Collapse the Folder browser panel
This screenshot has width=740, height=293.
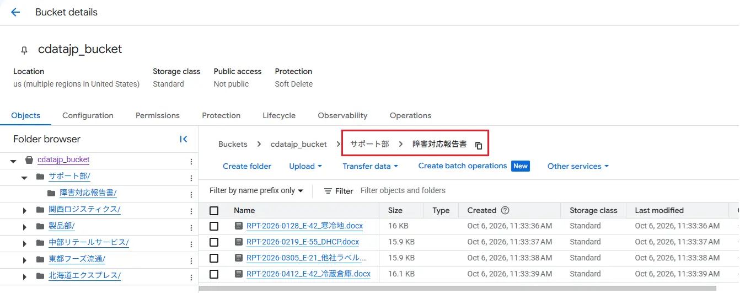coord(184,139)
